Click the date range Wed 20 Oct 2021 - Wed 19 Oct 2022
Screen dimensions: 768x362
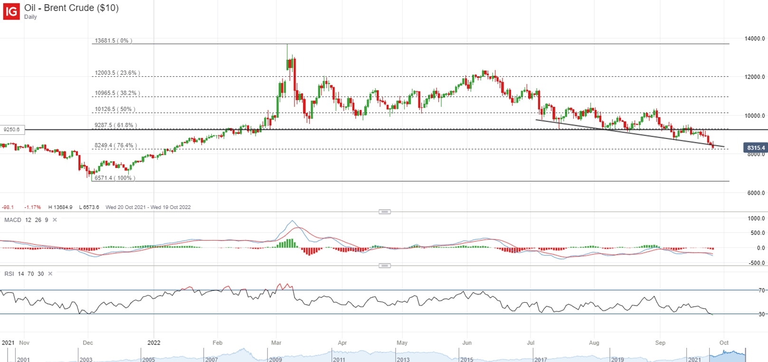click(x=148, y=207)
